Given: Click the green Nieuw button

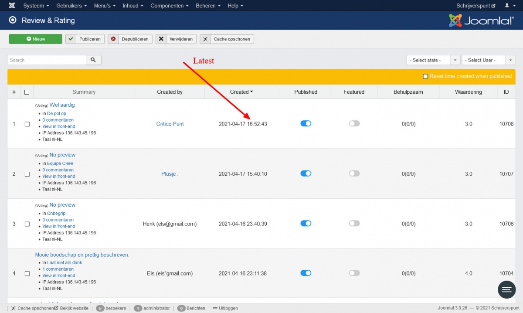Looking at the screenshot, I should point(36,39).
